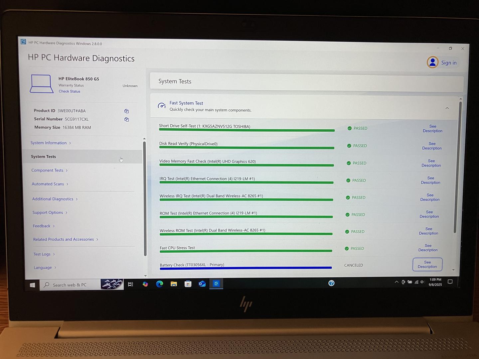
Task: Click the Fast CPU Stress Test progress bar
Action: pyautogui.click(x=246, y=251)
